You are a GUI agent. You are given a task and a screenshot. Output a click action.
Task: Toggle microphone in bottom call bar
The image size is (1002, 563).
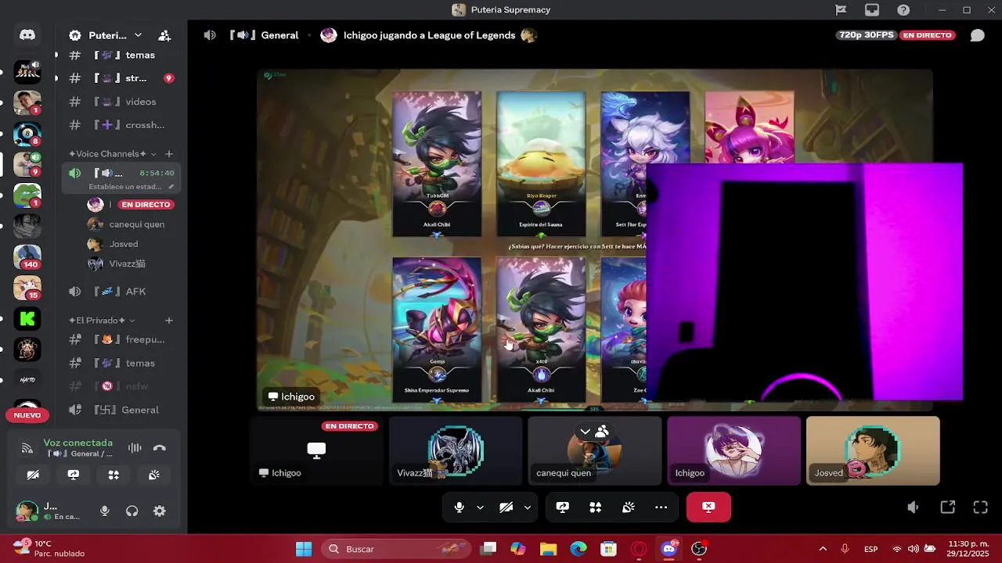click(x=460, y=507)
